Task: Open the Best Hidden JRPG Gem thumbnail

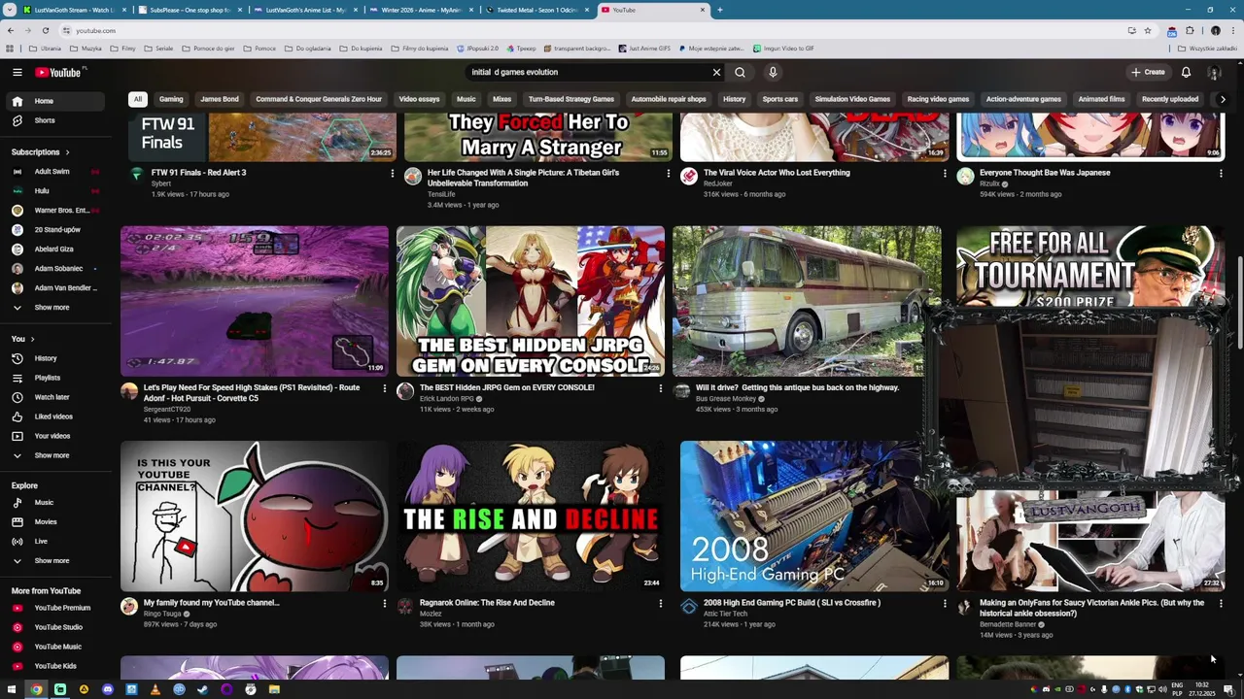Action: (531, 301)
